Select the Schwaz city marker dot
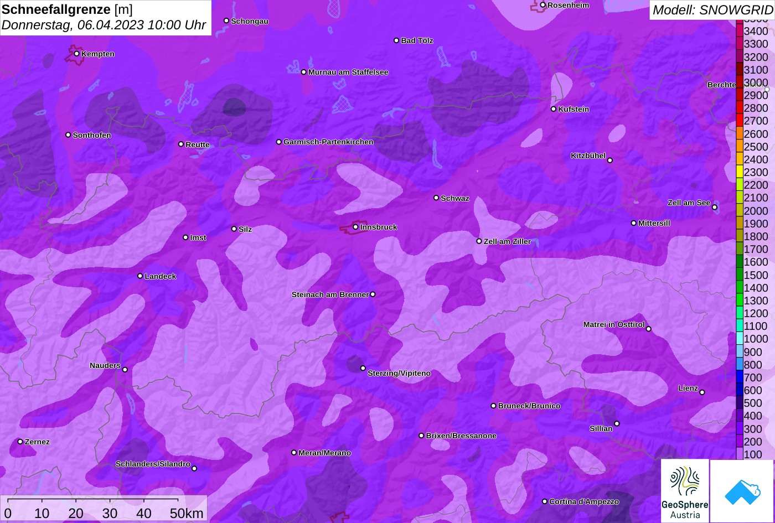The height and width of the screenshot is (523, 775). [436, 198]
